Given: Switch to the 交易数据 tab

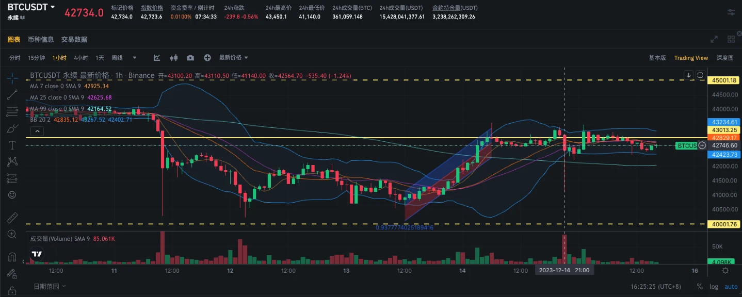Looking at the screenshot, I should tap(74, 39).
